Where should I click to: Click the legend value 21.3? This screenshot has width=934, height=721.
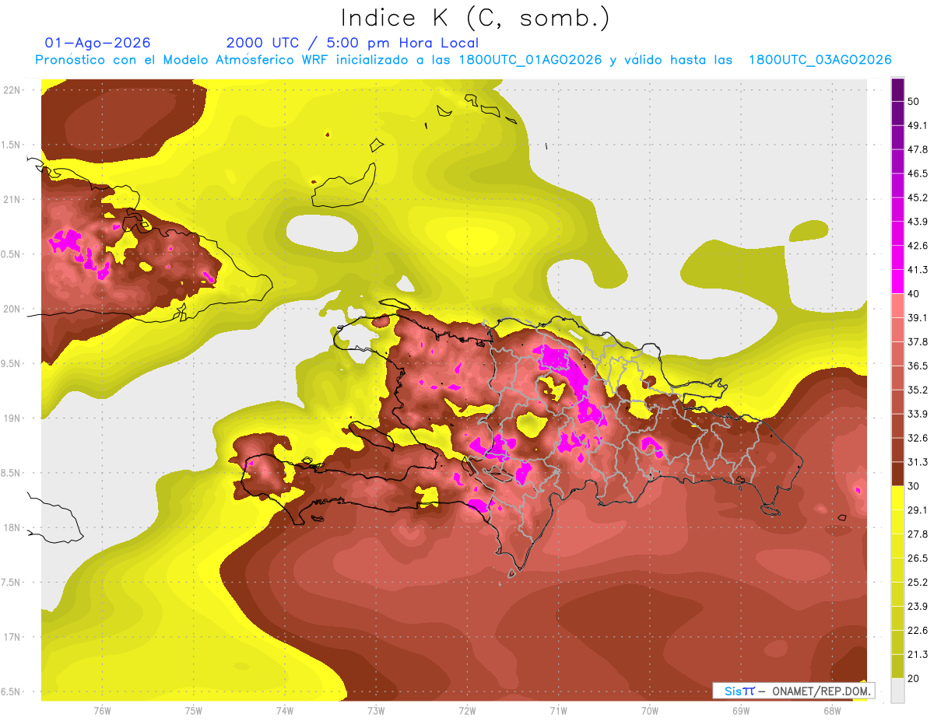(x=918, y=655)
